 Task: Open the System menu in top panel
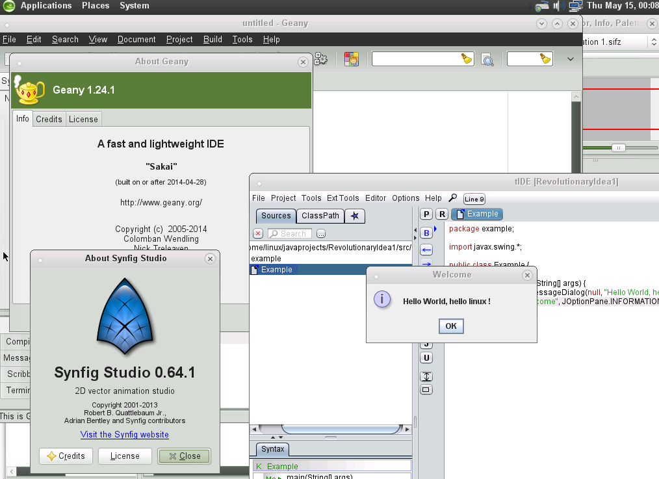(135, 6)
